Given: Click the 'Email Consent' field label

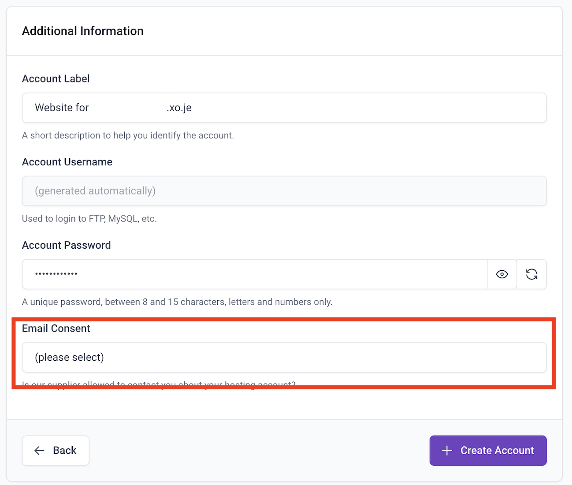Looking at the screenshot, I should coord(56,328).
